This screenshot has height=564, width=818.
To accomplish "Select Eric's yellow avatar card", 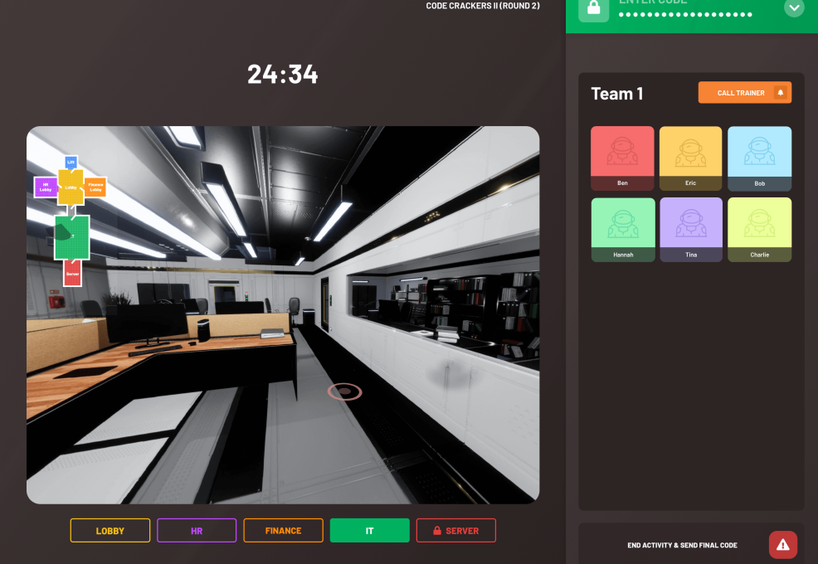I will coord(690,158).
